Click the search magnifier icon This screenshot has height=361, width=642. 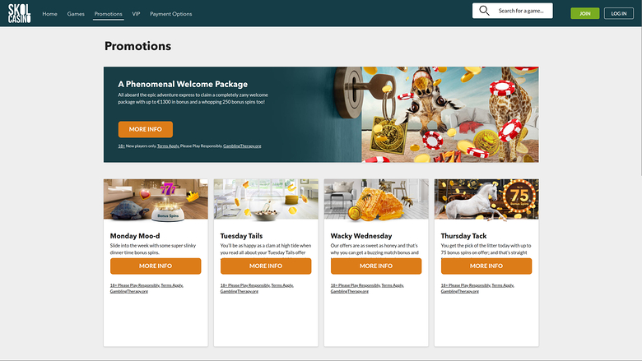pyautogui.click(x=484, y=11)
